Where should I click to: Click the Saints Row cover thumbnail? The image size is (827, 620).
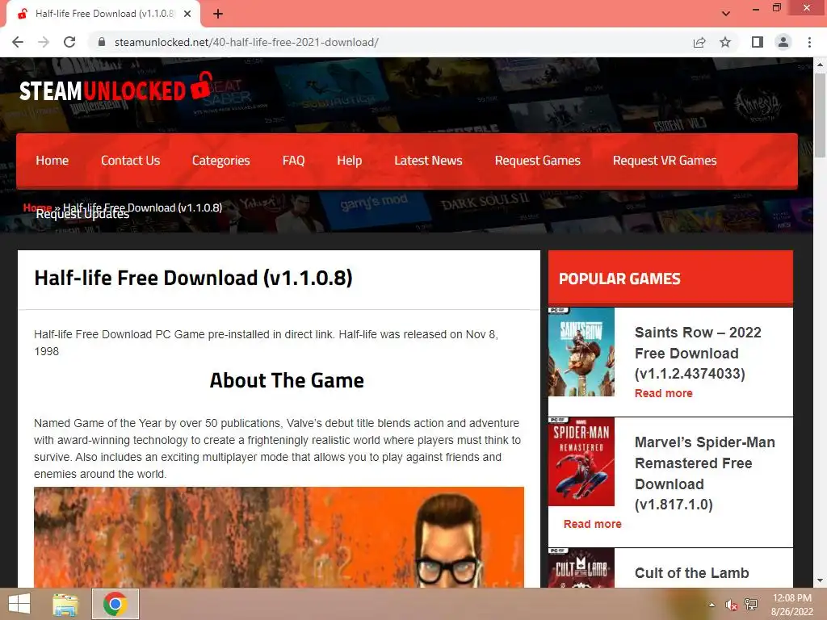tap(581, 352)
